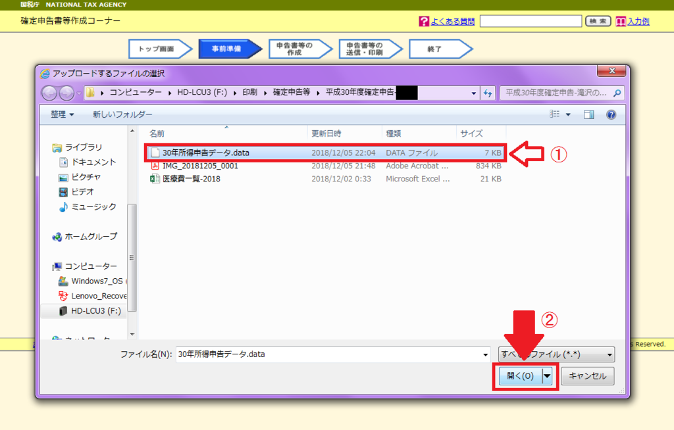This screenshot has height=430, width=674.
Task: Click the change view icon
Action: pos(554,114)
